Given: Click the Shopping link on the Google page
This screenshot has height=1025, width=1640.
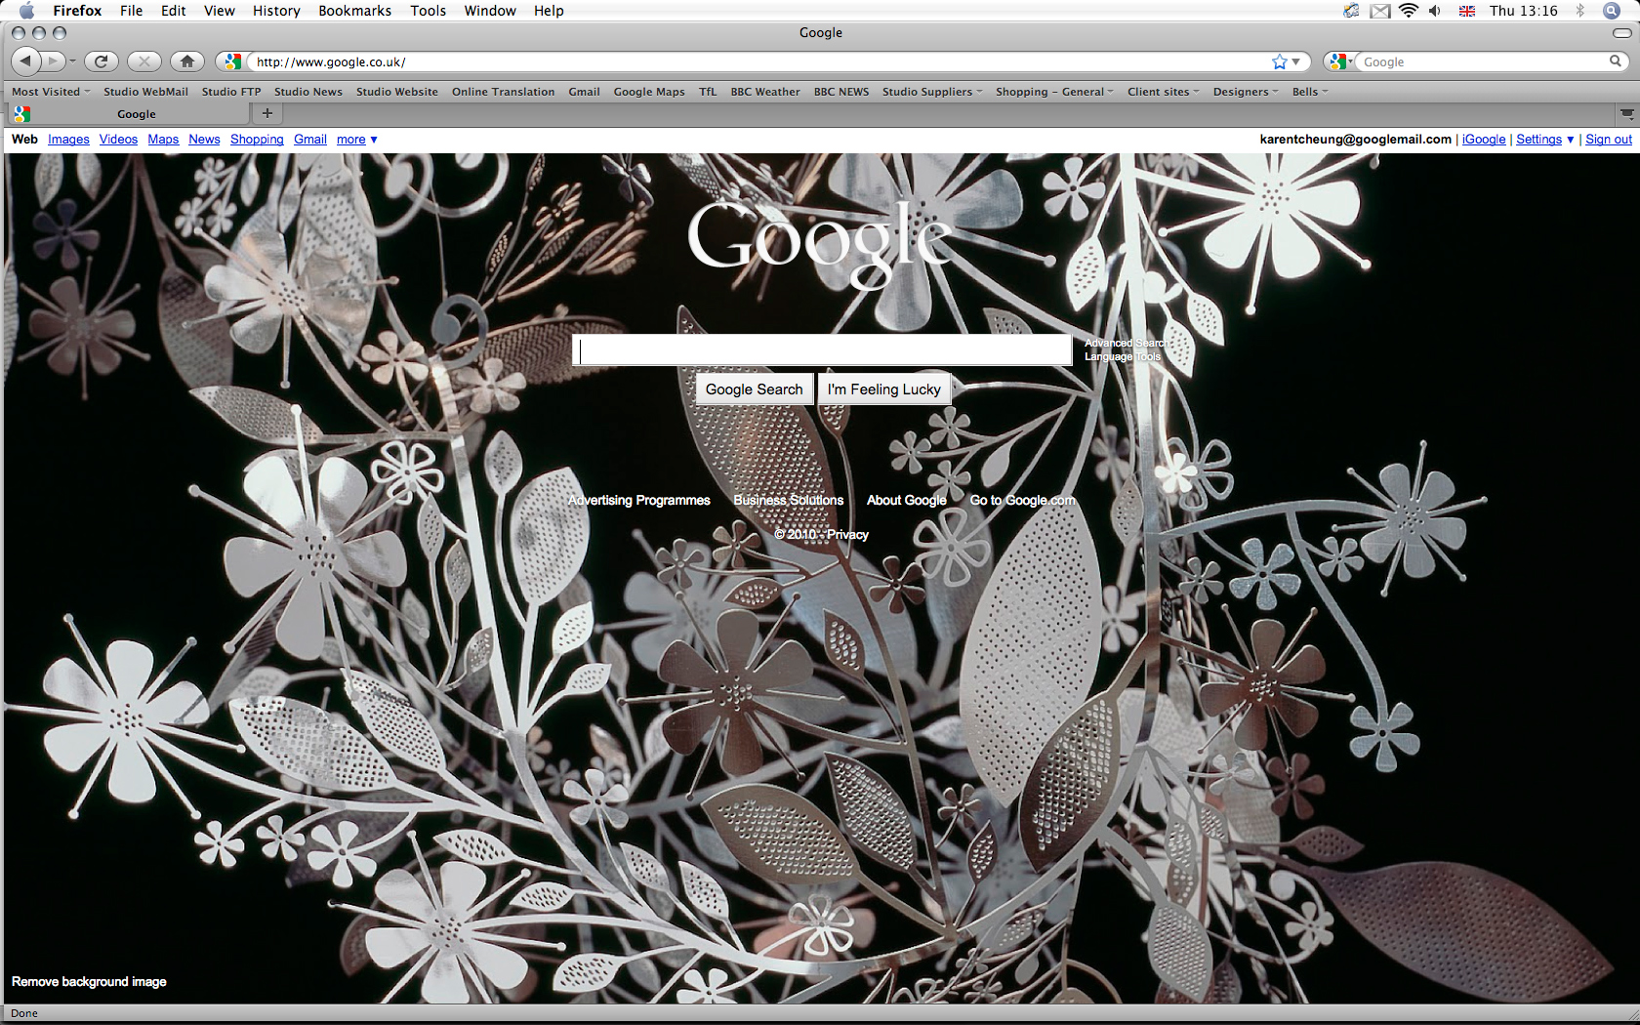Looking at the screenshot, I should (257, 140).
